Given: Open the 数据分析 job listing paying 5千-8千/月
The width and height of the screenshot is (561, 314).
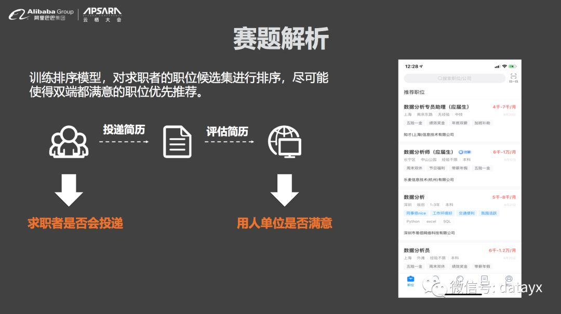Looking at the screenshot, I should (460, 215).
